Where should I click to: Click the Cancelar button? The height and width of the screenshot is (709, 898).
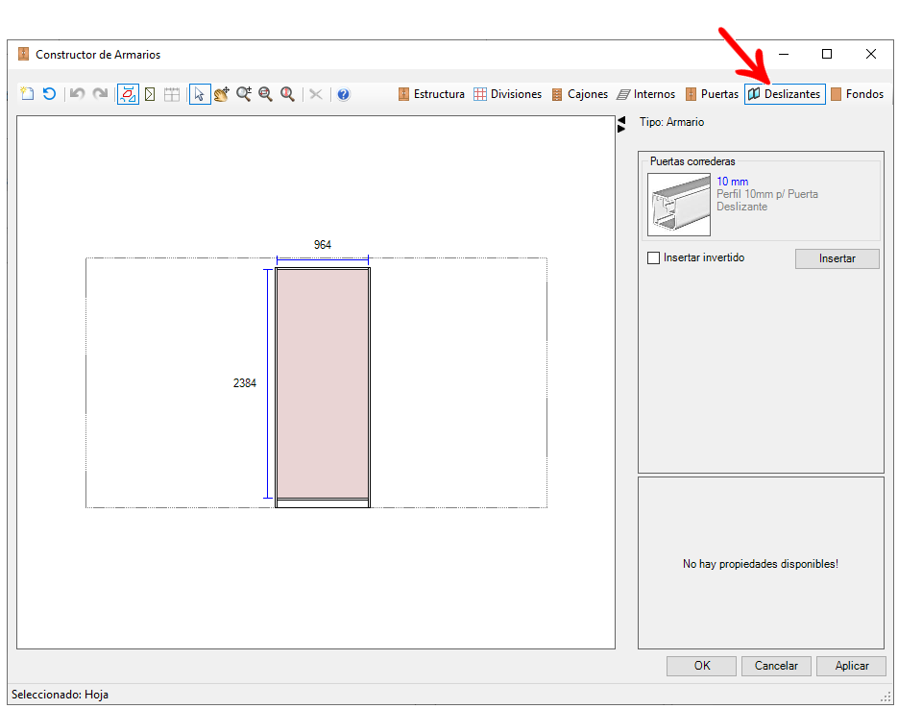coord(776,666)
